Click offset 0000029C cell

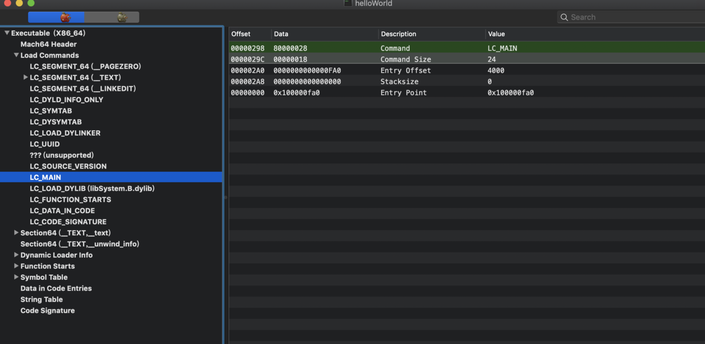[x=247, y=59]
